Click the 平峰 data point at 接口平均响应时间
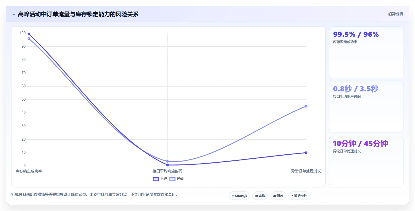 click(x=168, y=165)
